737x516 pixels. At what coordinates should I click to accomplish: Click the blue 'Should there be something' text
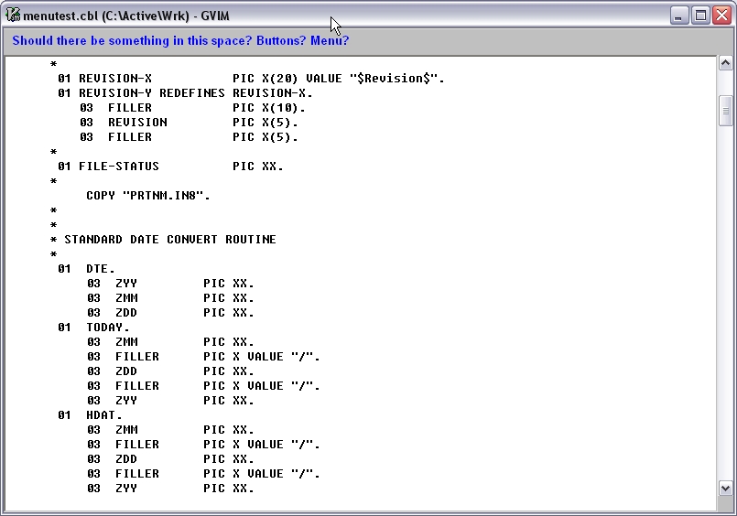[180, 41]
